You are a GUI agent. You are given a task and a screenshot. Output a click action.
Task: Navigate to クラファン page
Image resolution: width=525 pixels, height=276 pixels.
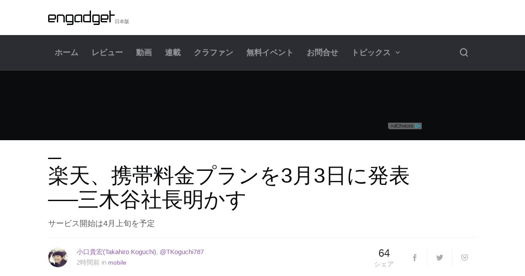[213, 53]
